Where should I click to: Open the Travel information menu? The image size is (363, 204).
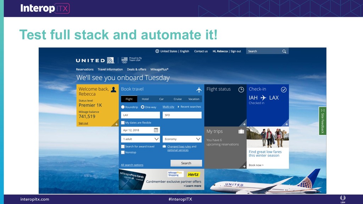click(110, 69)
